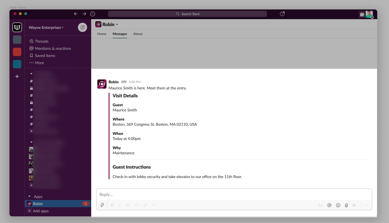Click the "Guest Instructions" heading
The image size is (389, 223).
(x=132, y=167)
